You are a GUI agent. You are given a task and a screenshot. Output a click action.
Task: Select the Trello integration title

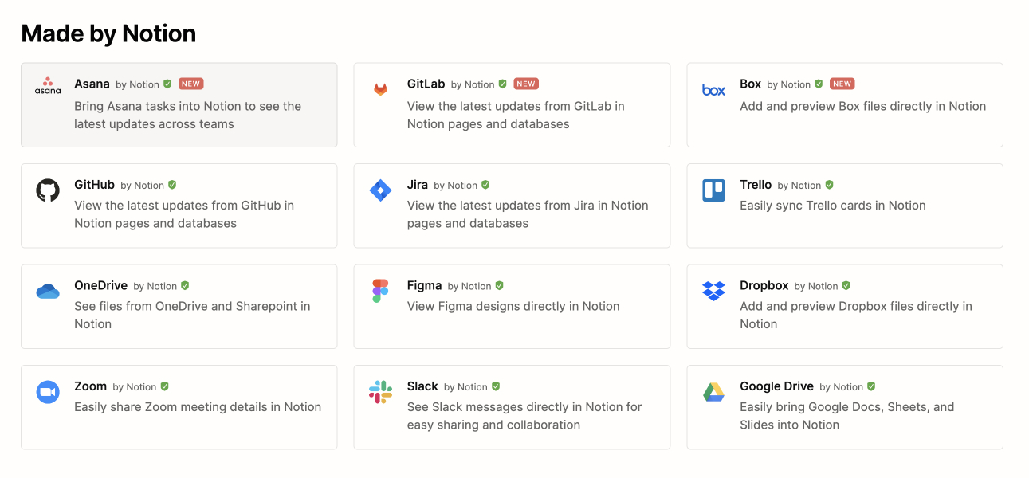tap(756, 185)
